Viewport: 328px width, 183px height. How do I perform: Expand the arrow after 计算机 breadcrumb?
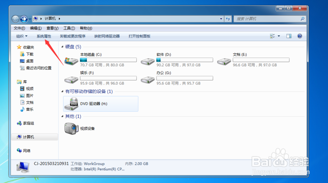point(59,19)
